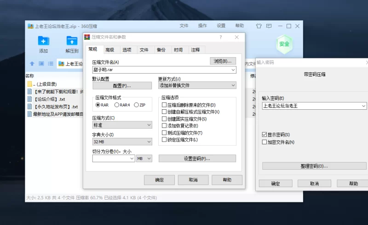Open 设置 menu in 360压缩
This screenshot has height=225, width=368.
(x=221, y=26)
